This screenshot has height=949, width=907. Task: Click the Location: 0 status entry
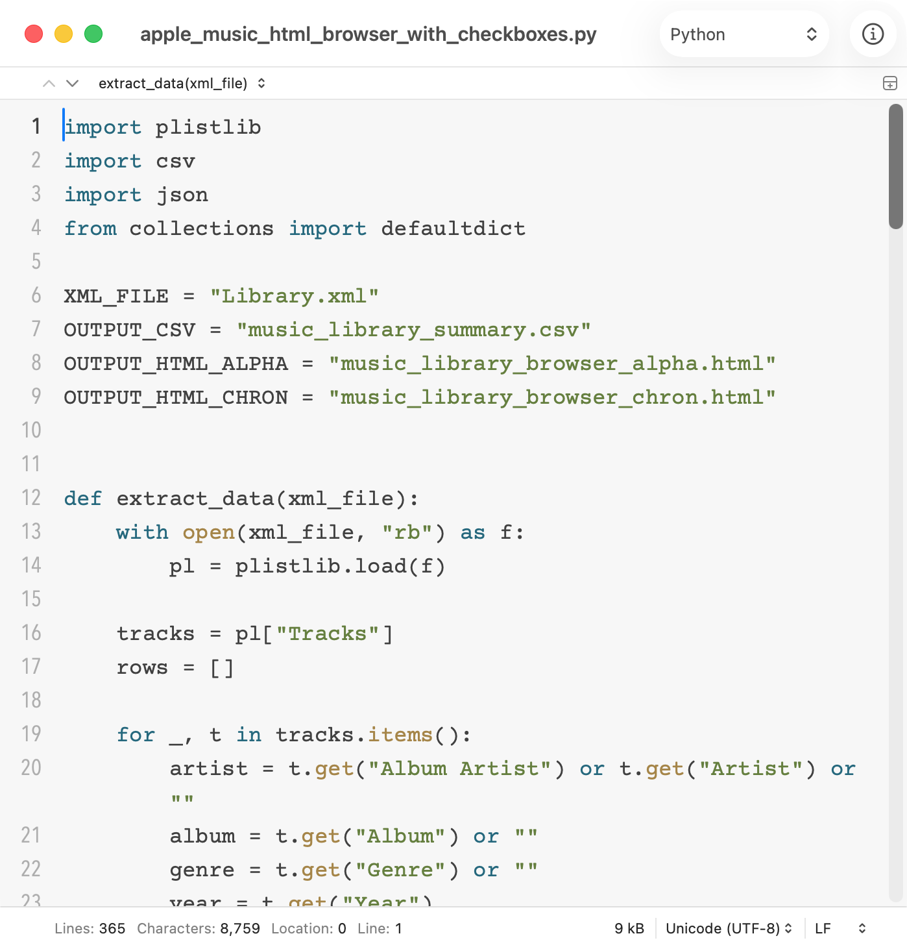[309, 928]
